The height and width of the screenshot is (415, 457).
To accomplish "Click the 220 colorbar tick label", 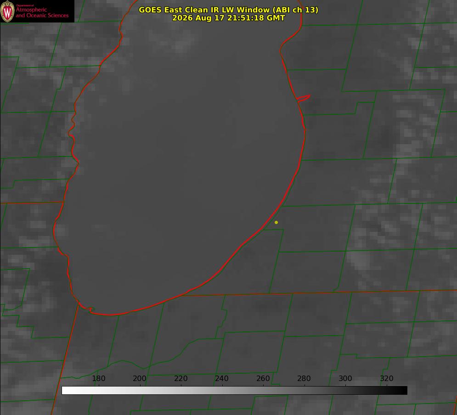I will pyautogui.click(x=181, y=379).
